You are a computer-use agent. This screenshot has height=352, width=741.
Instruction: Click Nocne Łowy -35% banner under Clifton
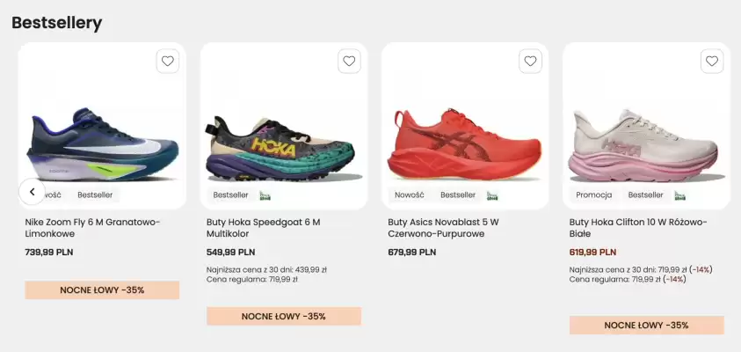646,325
